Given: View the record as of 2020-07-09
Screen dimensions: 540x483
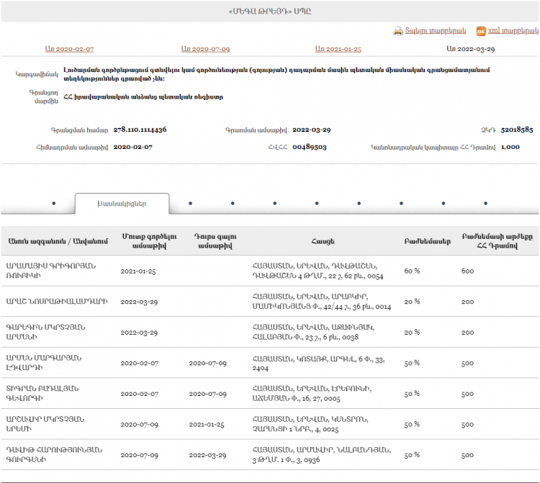Looking at the screenshot, I should coord(205,49).
